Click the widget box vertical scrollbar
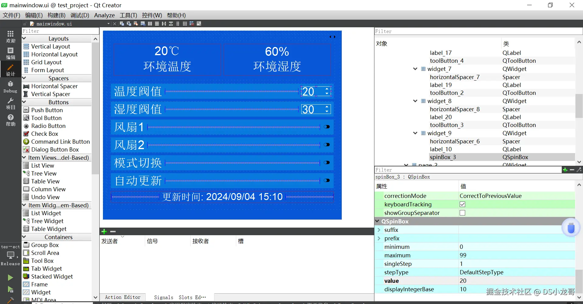This screenshot has height=304, width=583. click(x=95, y=108)
